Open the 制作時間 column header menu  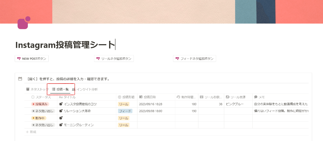click(x=187, y=97)
